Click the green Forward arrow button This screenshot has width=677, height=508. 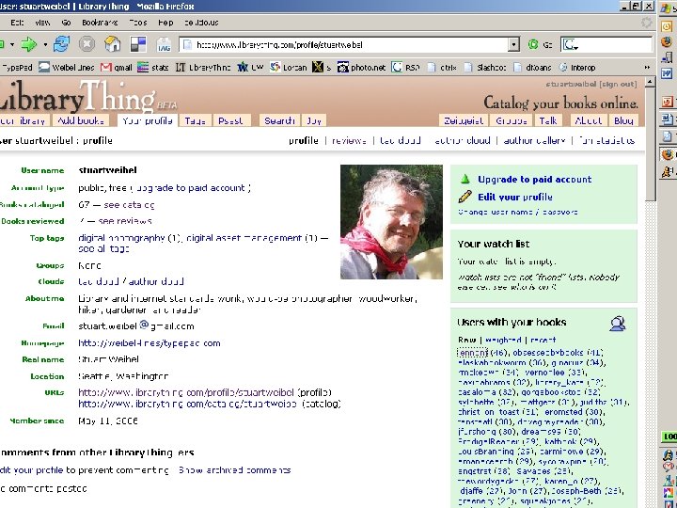[x=28, y=44]
